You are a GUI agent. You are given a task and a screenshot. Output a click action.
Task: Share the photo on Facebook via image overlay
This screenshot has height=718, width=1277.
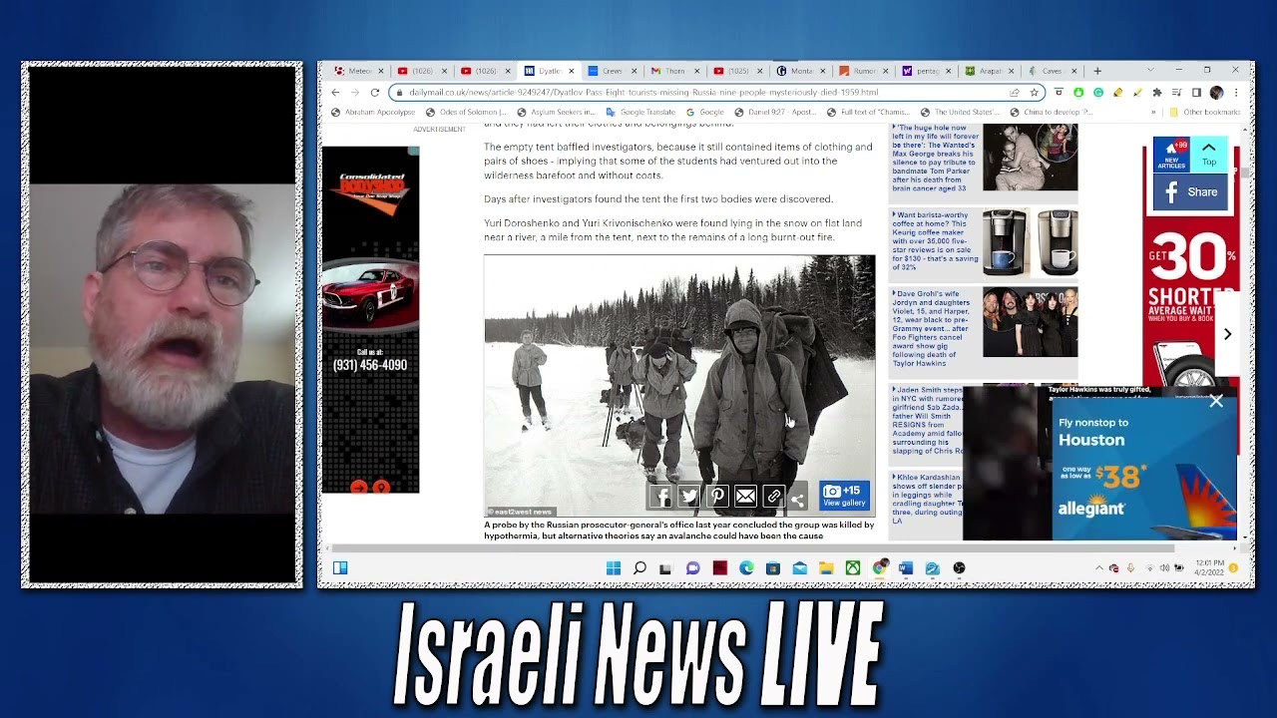click(661, 497)
